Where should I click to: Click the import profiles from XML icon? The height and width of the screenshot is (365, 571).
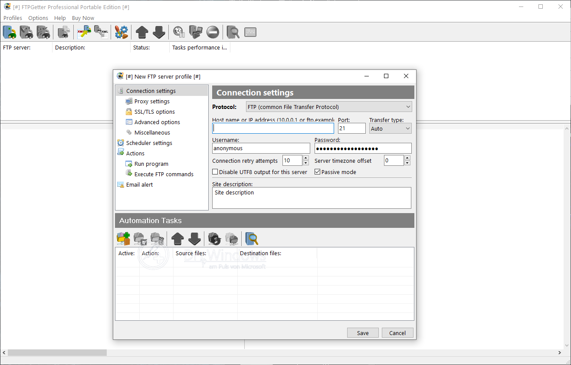point(84,32)
